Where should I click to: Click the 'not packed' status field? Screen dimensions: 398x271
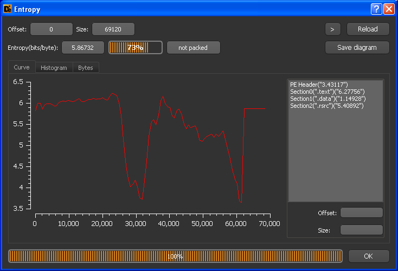pyautogui.click(x=193, y=48)
